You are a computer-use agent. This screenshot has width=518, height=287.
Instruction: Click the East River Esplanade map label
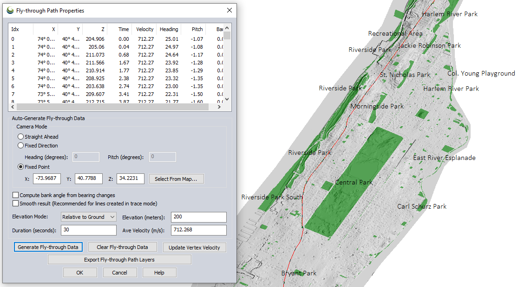(444, 158)
